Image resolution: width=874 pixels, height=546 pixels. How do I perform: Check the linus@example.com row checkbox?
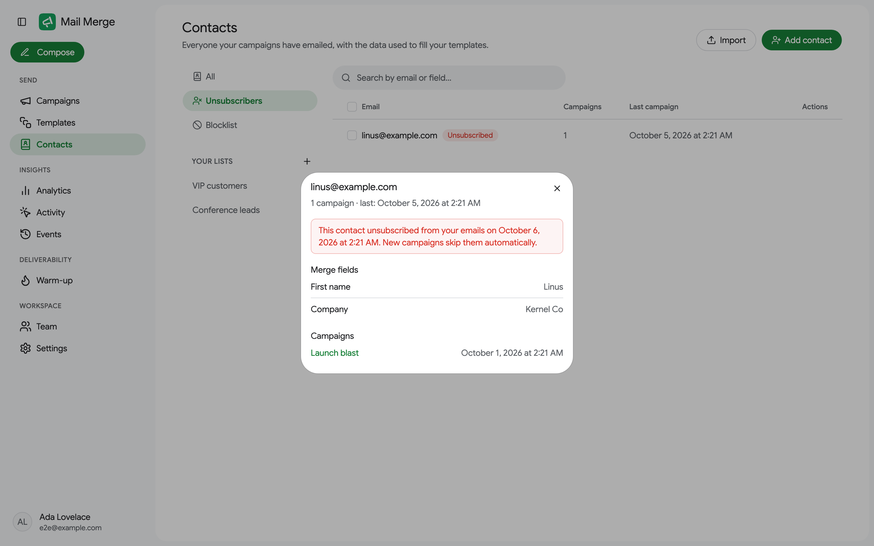click(x=352, y=135)
